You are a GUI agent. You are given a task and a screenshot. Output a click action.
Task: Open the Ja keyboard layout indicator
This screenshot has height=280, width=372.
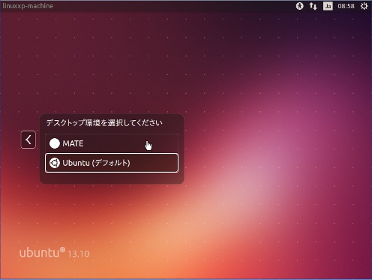[328, 6]
